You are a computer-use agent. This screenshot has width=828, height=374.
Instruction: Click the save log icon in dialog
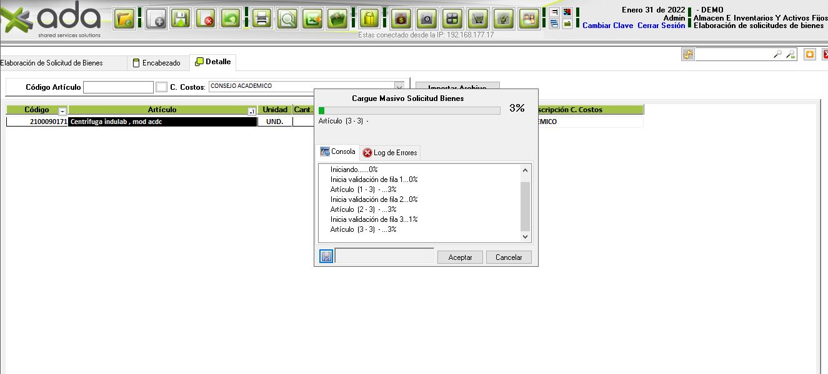[326, 256]
